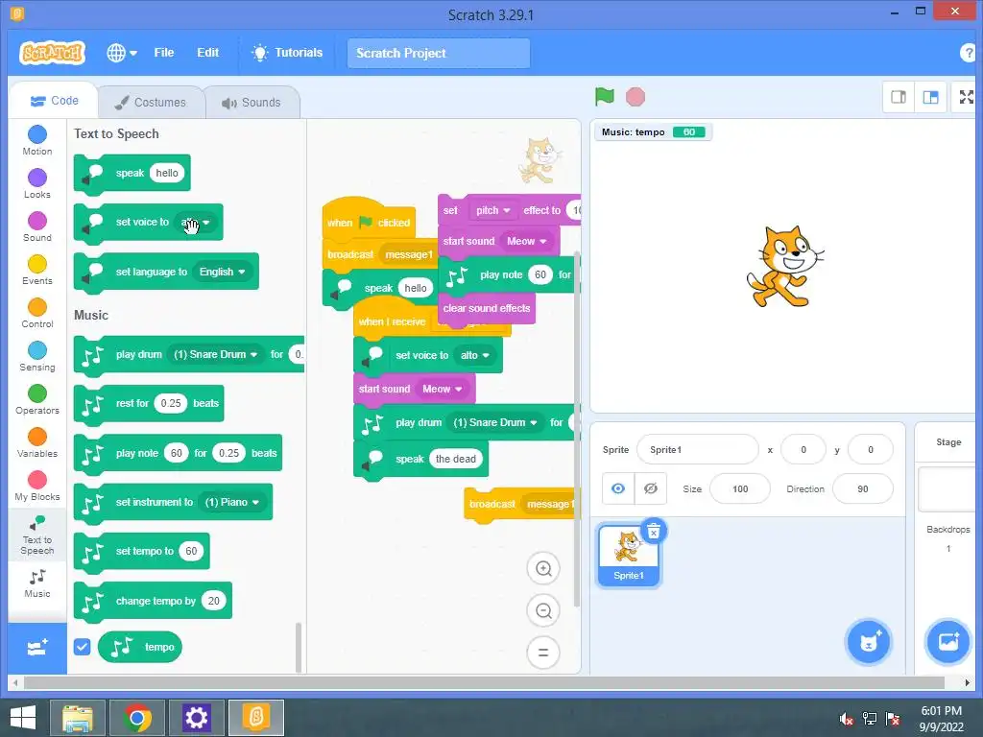Choose a new backdrop
Image resolution: width=983 pixels, height=737 pixels.
947,642
